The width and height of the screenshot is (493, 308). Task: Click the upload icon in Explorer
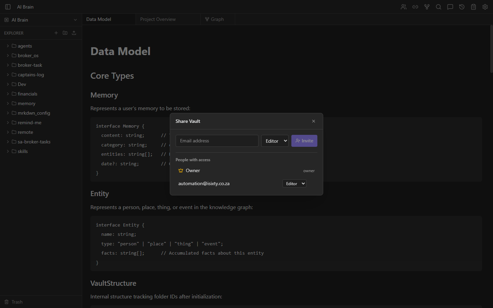point(74,33)
